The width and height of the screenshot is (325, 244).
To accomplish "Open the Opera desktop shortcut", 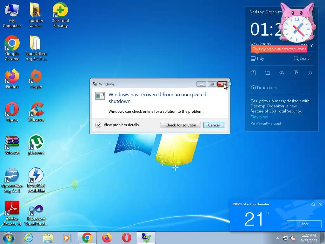I will pos(12,112).
